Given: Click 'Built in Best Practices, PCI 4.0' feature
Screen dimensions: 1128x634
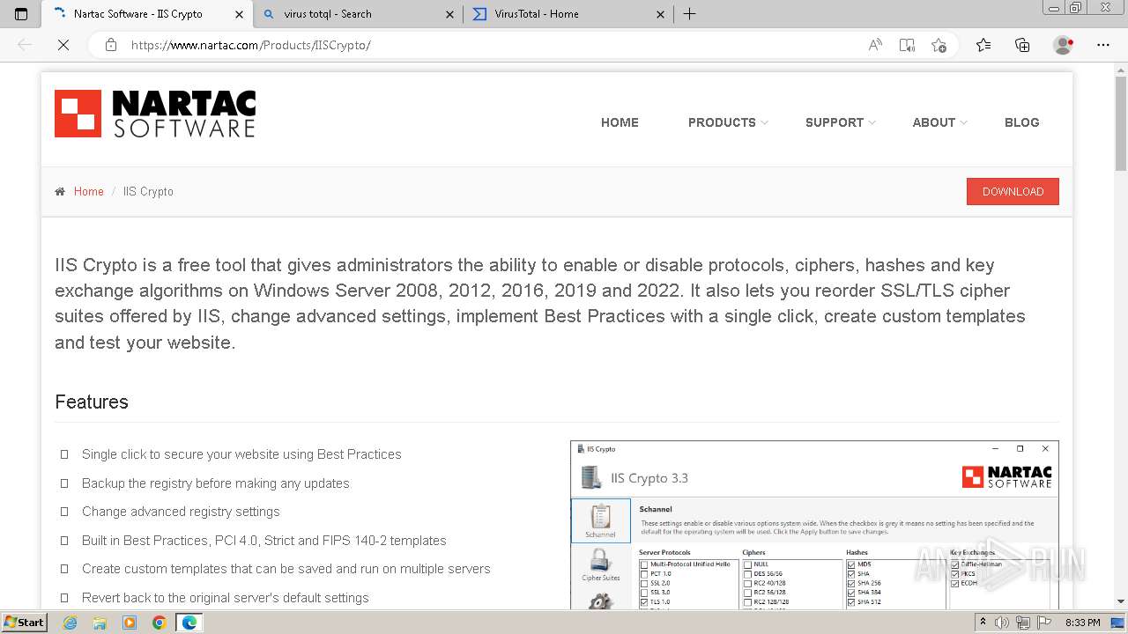Looking at the screenshot, I should 264,541.
